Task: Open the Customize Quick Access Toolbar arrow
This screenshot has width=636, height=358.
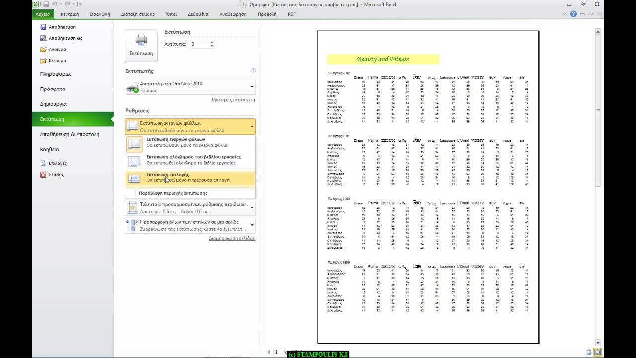Action: [x=79, y=4]
